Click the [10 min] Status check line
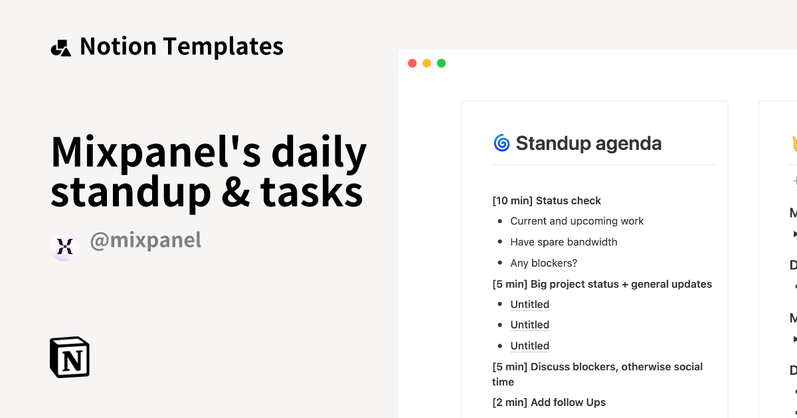The width and height of the screenshot is (797, 418). (546, 200)
